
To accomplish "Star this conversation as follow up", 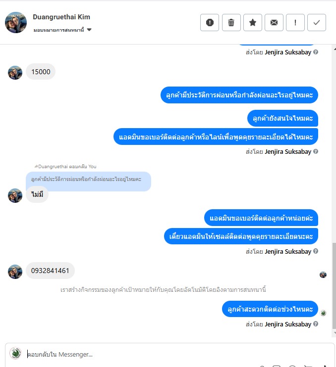I will (x=253, y=22).
